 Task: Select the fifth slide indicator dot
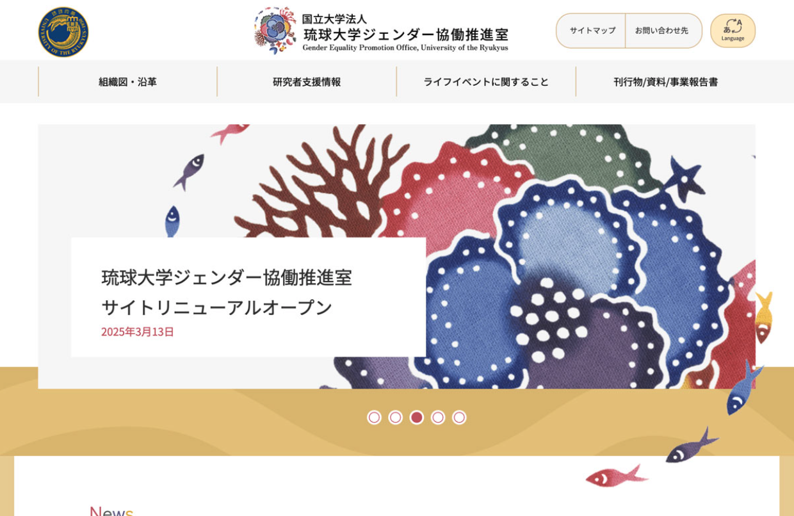click(459, 417)
